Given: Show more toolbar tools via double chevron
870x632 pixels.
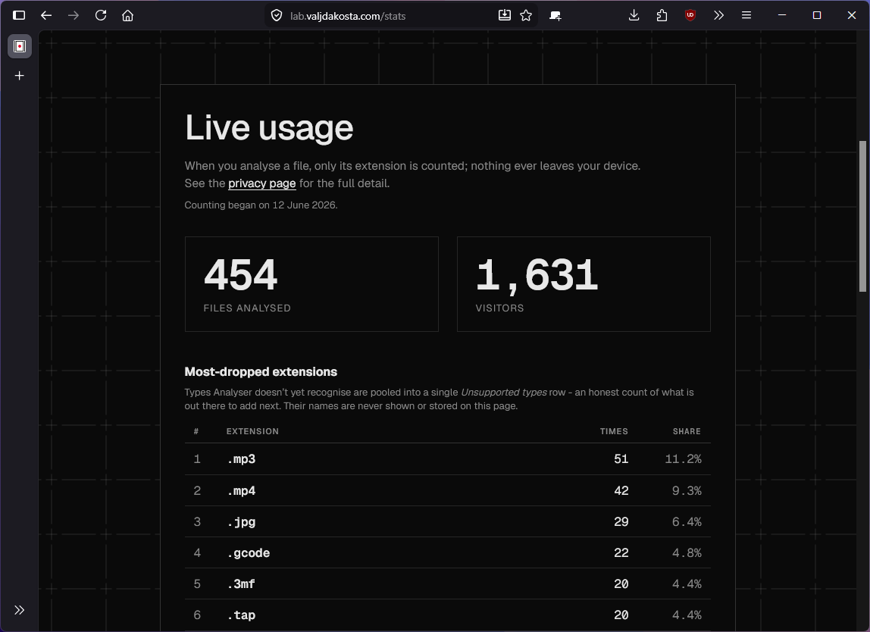Looking at the screenshot, I should (x=718, y=16).
